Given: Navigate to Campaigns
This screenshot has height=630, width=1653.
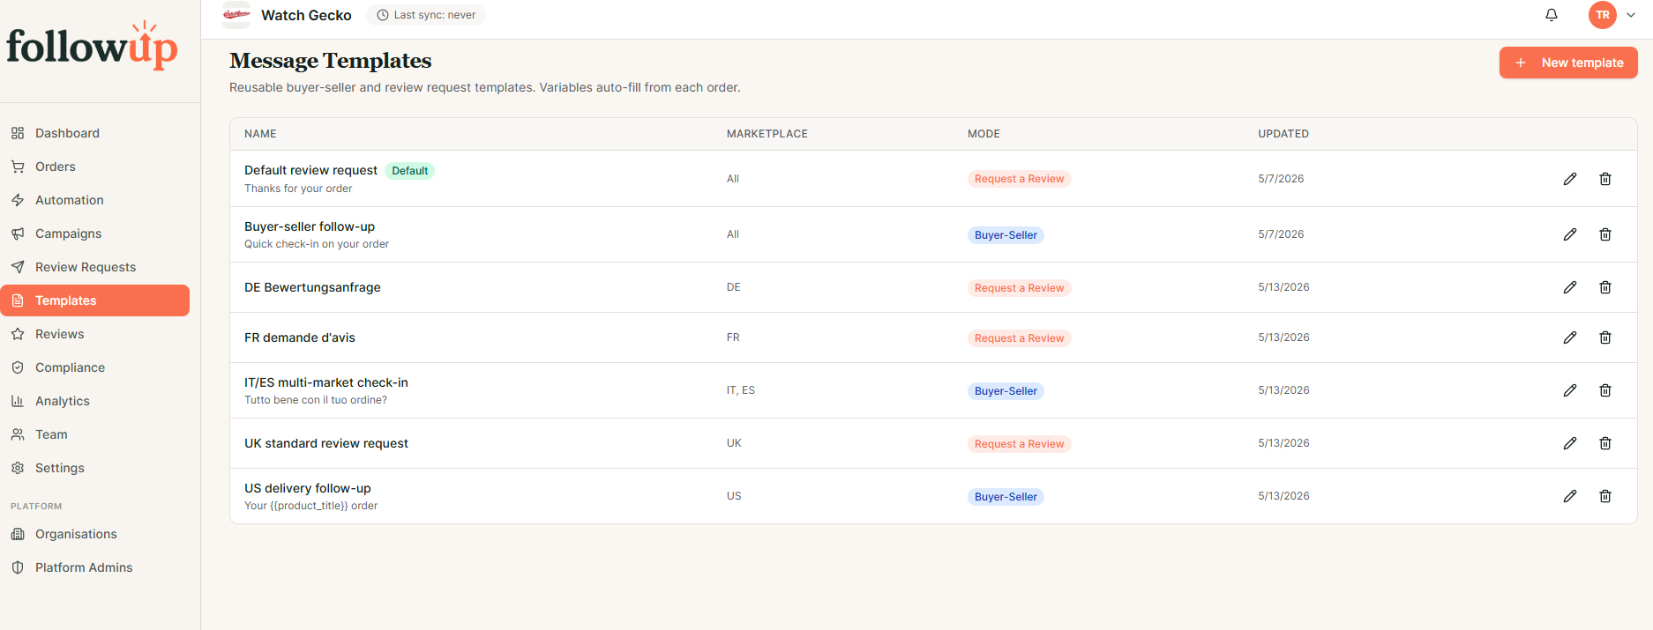Looking at the screenshot, I should point(94,233).
